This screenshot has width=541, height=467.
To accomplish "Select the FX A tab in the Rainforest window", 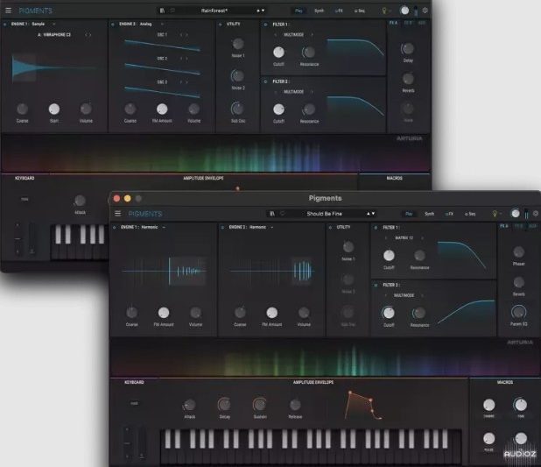I will pyautogui.click(x=393, y=23).
